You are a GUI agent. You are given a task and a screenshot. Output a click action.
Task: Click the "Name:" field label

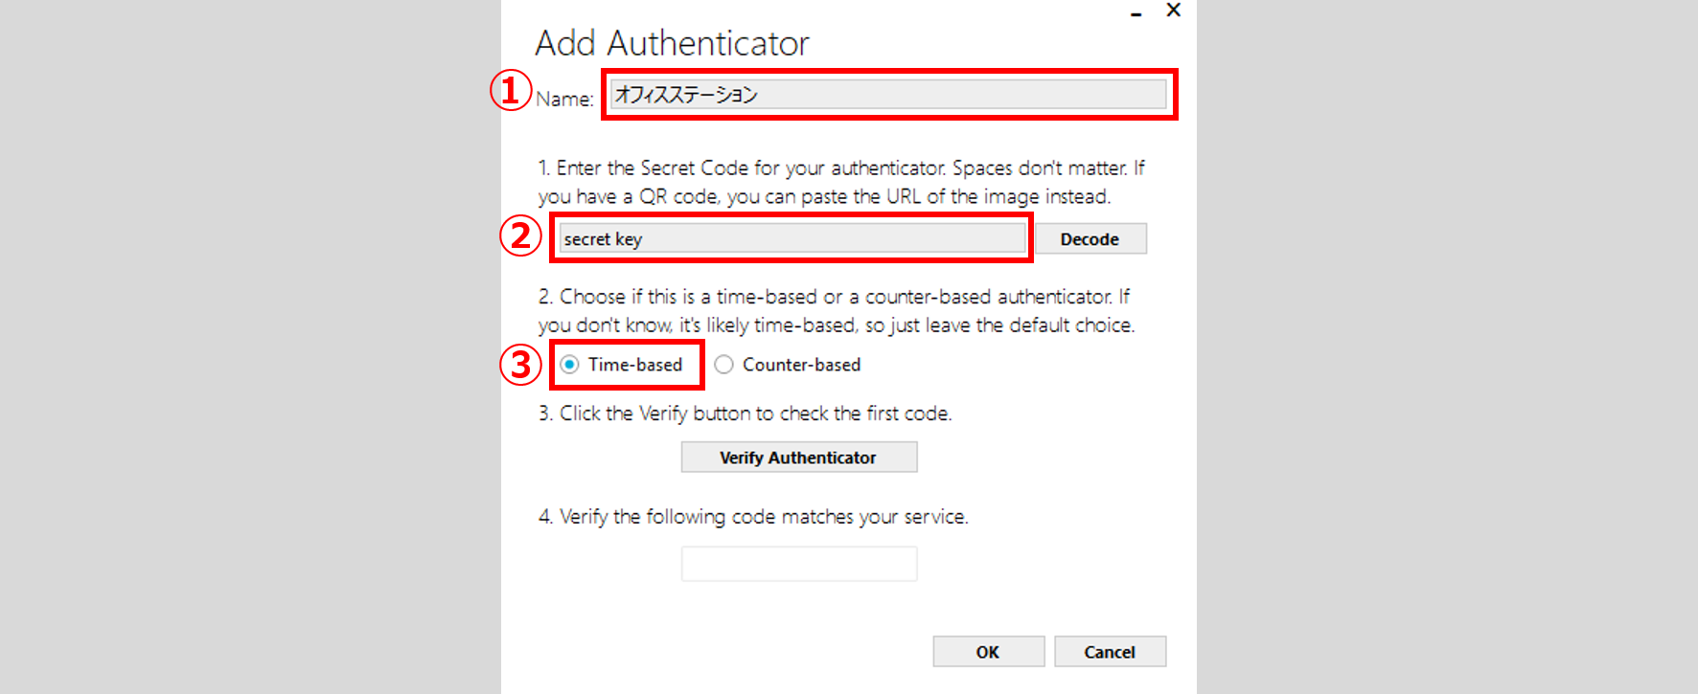tap(564, 99)
